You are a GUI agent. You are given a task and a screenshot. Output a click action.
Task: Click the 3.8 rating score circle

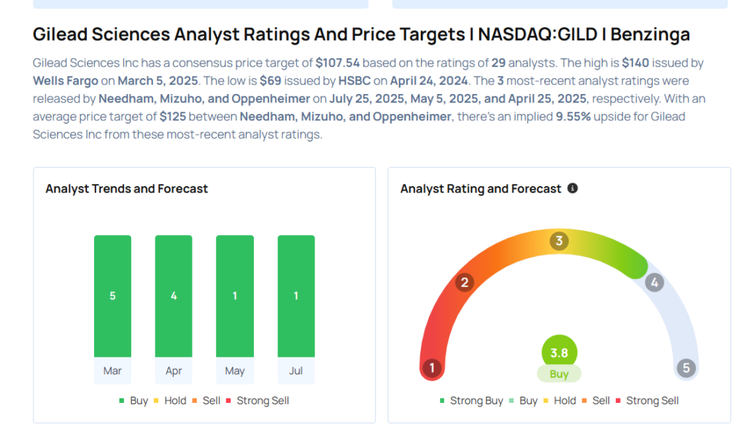pyautogui.click(x=560, y=352)
